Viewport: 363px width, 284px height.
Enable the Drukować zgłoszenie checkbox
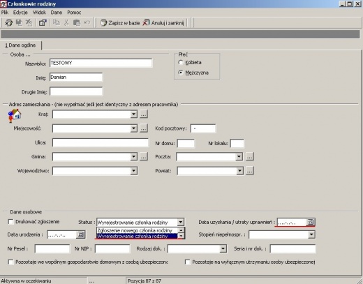10,222
